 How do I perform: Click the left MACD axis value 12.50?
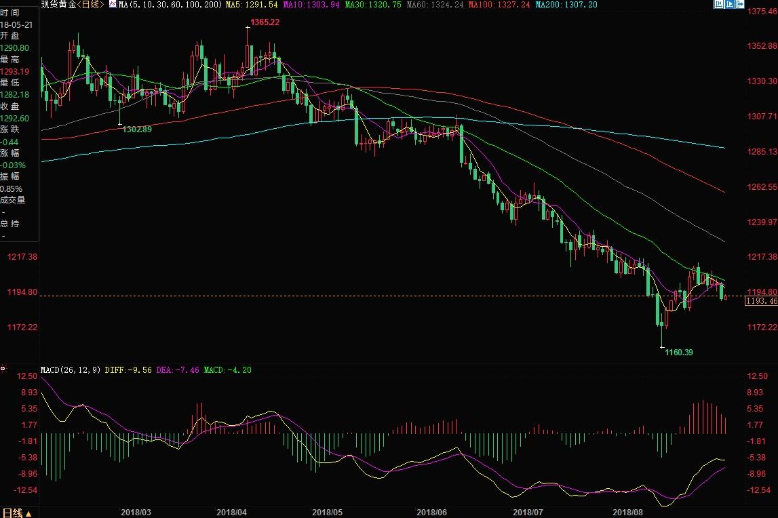tap(27, 376)
